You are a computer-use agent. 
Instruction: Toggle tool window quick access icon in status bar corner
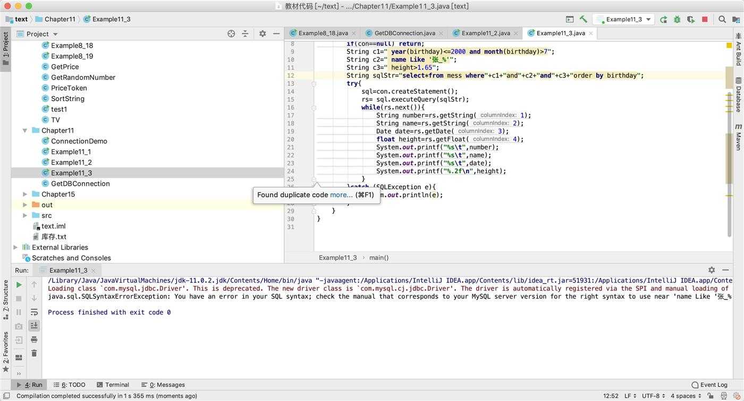[6, 396]
